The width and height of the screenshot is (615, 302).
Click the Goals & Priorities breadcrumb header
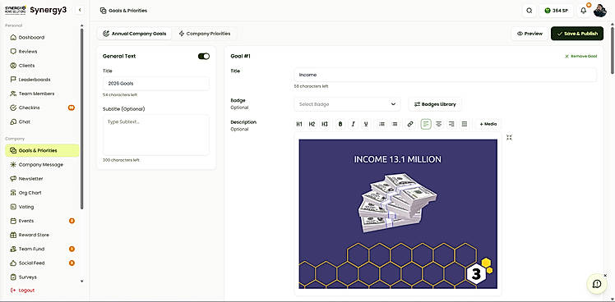coord(123,11)
